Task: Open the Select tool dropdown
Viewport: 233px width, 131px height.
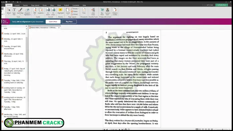Action: point(9,15)
